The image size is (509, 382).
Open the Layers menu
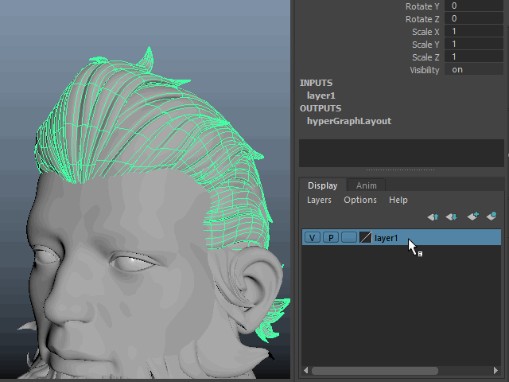[319, 201]
